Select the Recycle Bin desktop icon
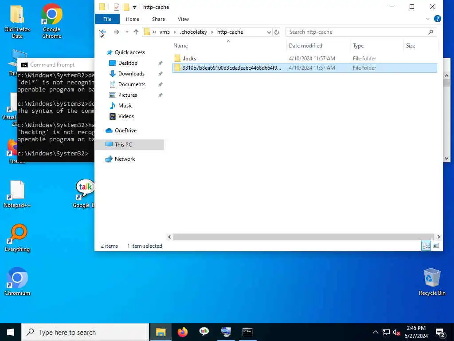 tap(432, 282)
